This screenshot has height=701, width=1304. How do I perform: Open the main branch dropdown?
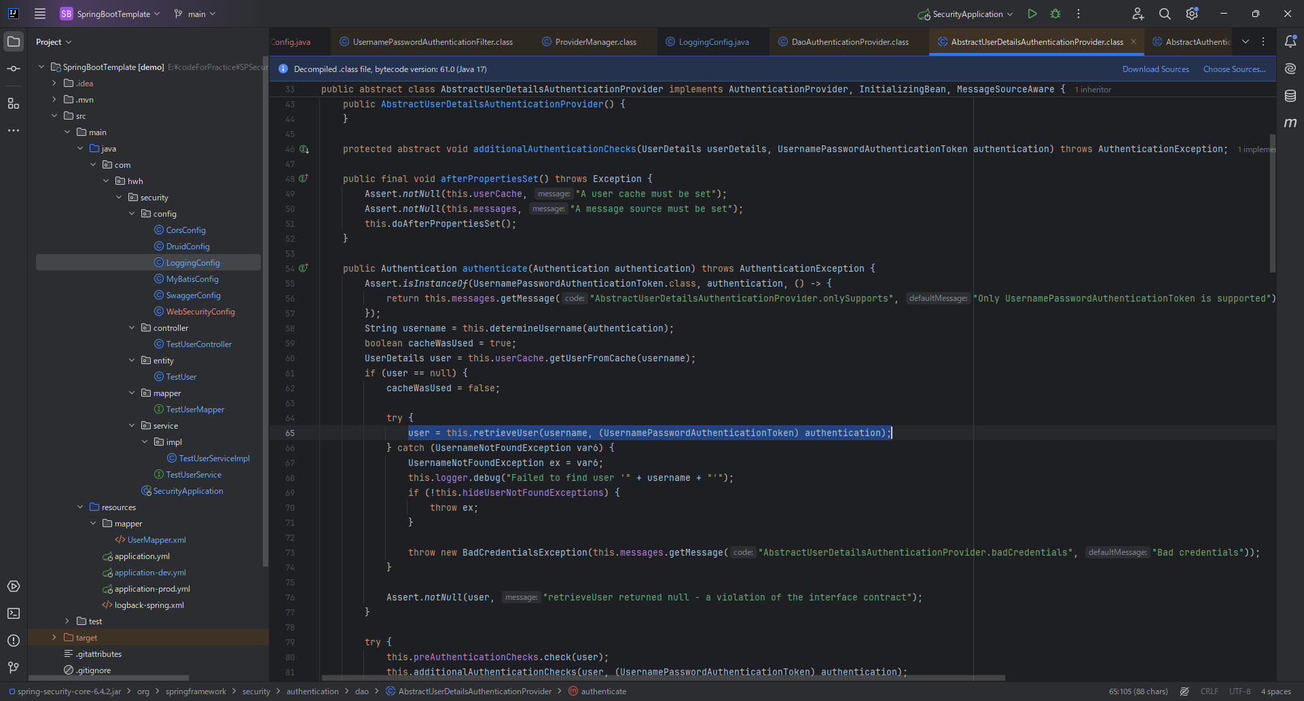pos(196,14)
